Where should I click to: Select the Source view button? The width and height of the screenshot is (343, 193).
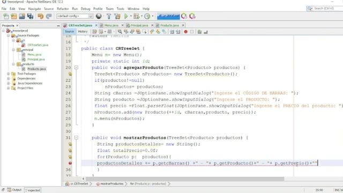pyautogui.click(x=69, y=32)
